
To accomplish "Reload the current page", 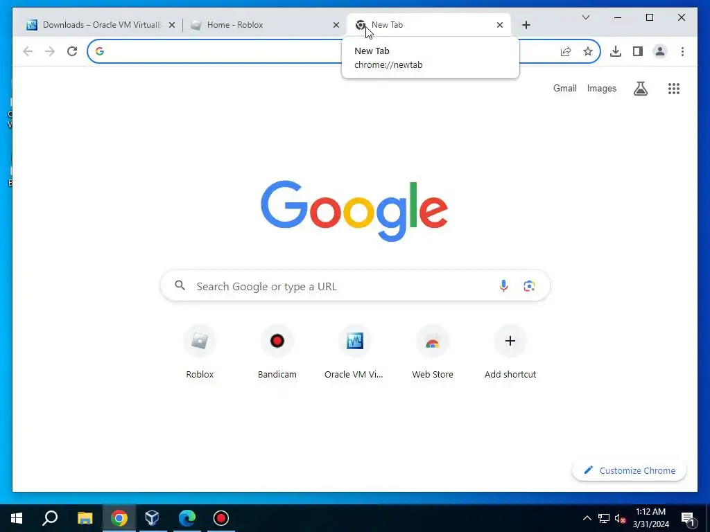I will click(72, 51).
